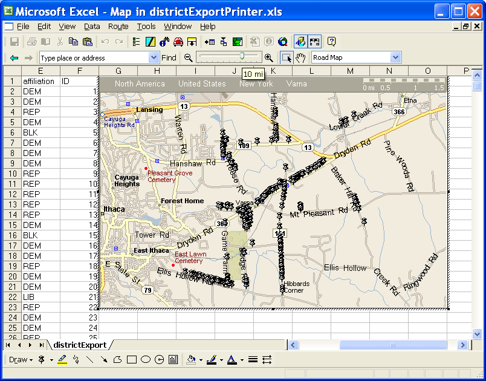Expand the Line Color dropdown arrow
The height and width of the screenshot is (381, 486).
[221, 360]
